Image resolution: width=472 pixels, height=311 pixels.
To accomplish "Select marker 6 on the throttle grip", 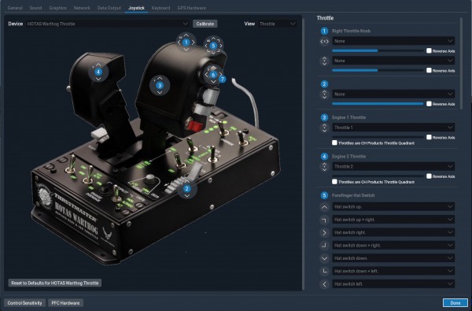I will tap(213, 75).
